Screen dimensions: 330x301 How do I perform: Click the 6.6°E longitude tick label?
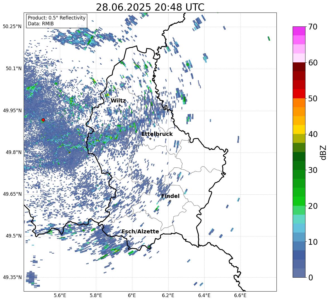click(x=240, y=295)
